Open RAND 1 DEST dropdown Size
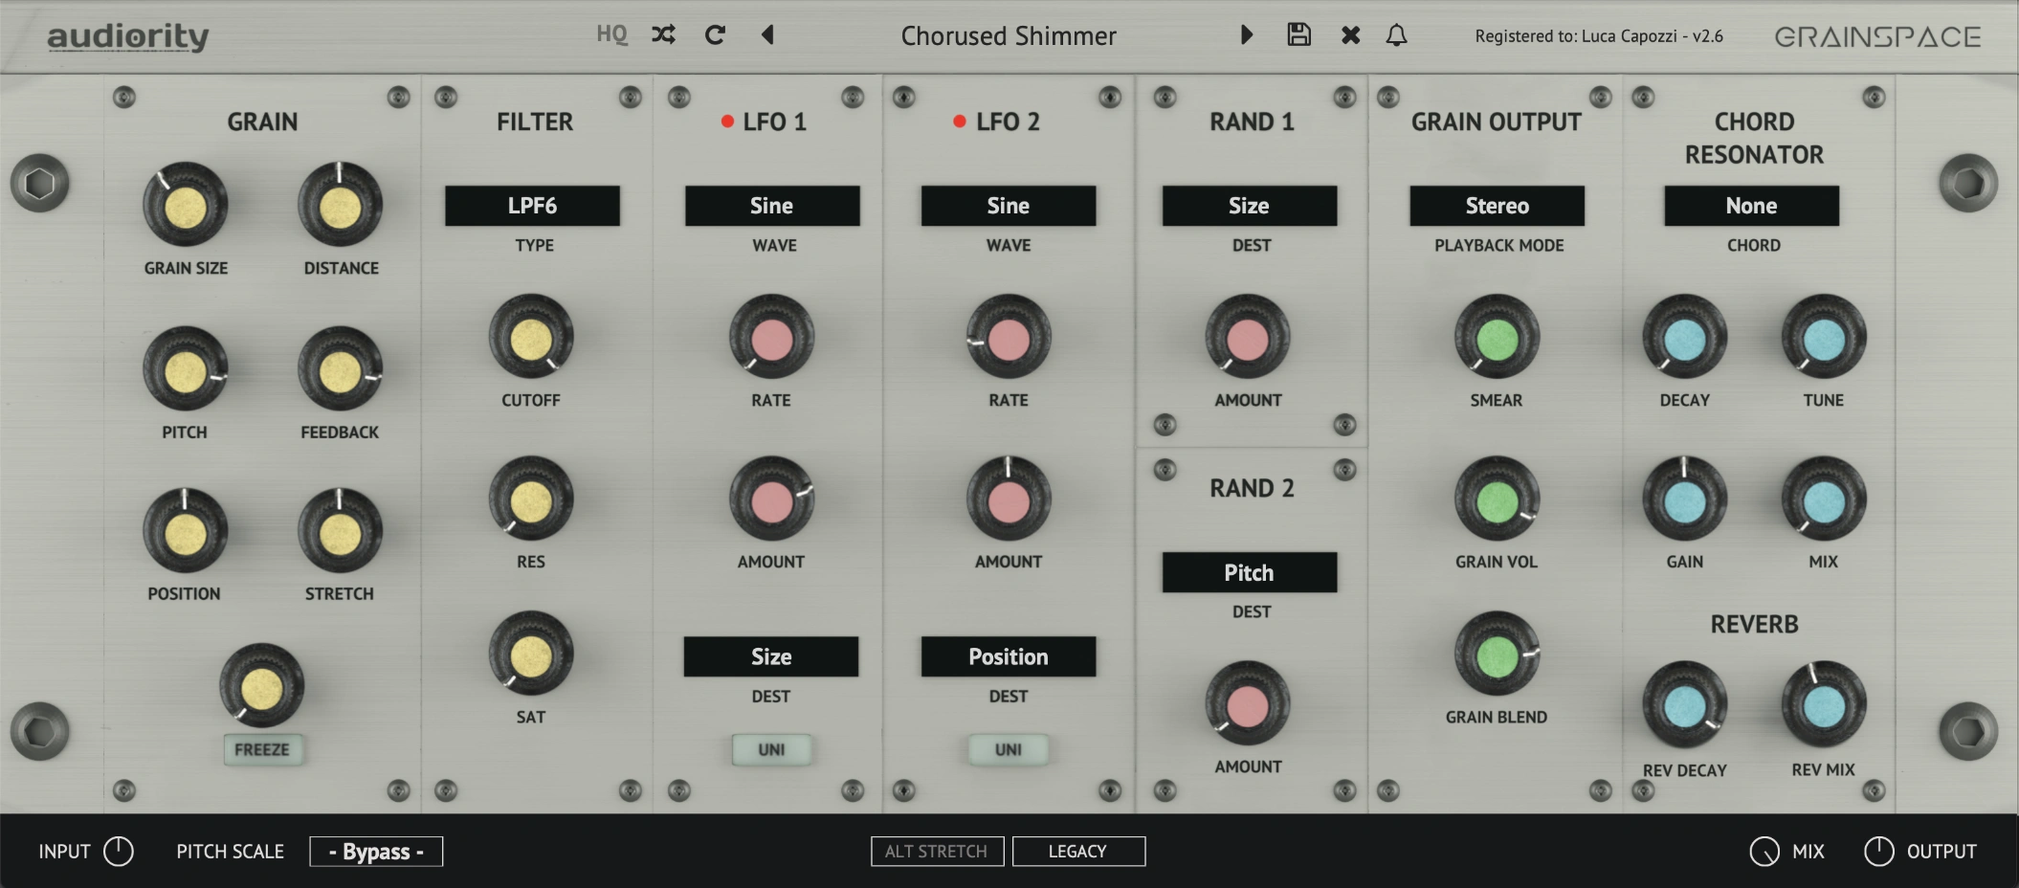This screenshot has width=2019, height=888. [1250, 206]
